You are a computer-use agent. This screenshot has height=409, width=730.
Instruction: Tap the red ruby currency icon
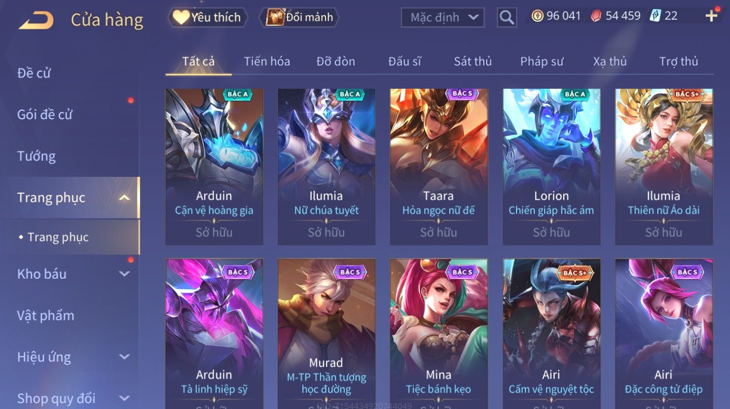click(x=596, y=16)
